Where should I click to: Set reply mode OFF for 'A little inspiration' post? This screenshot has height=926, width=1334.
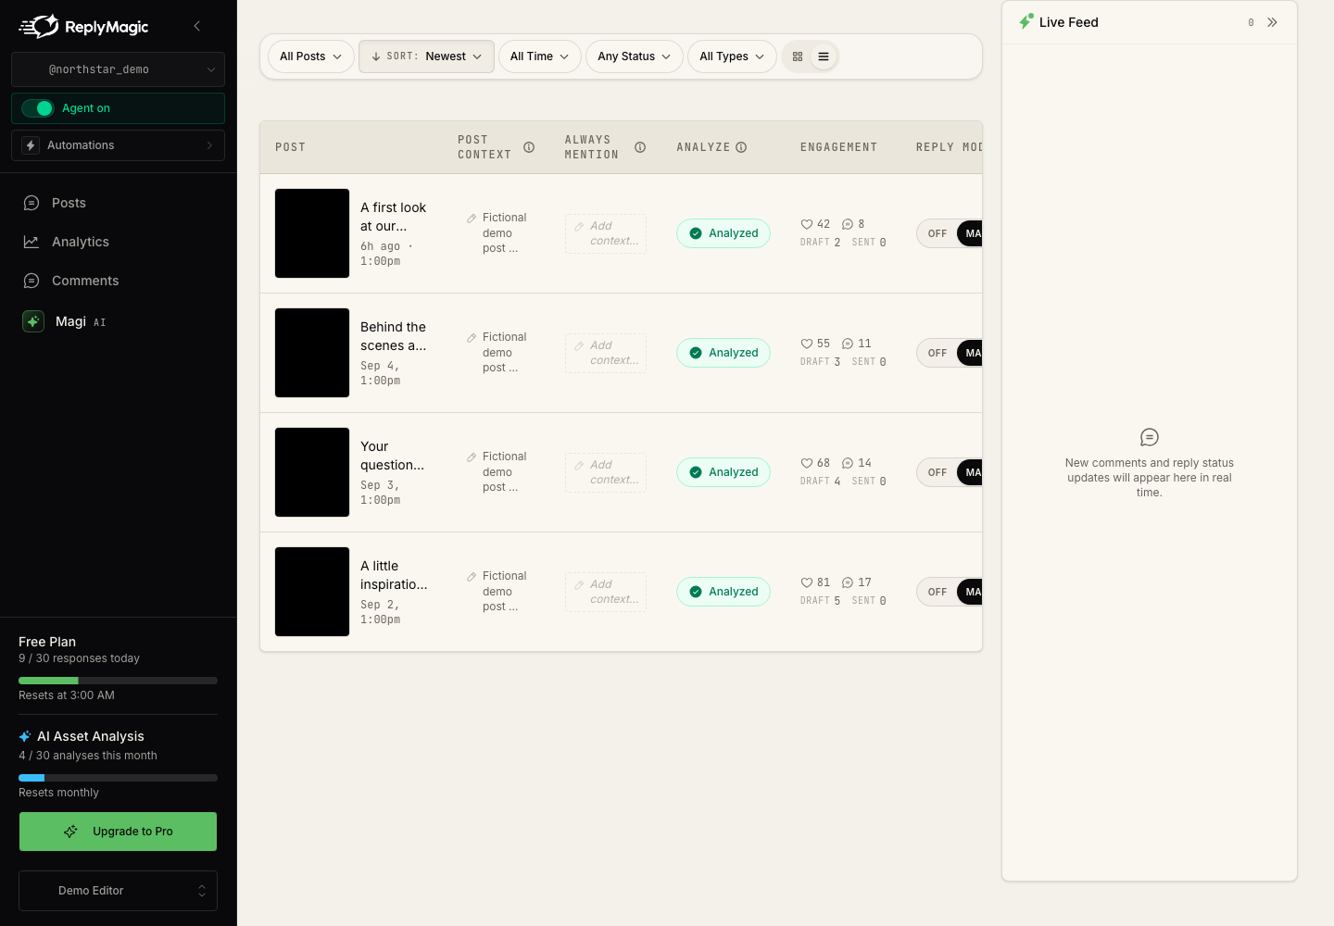938,592
